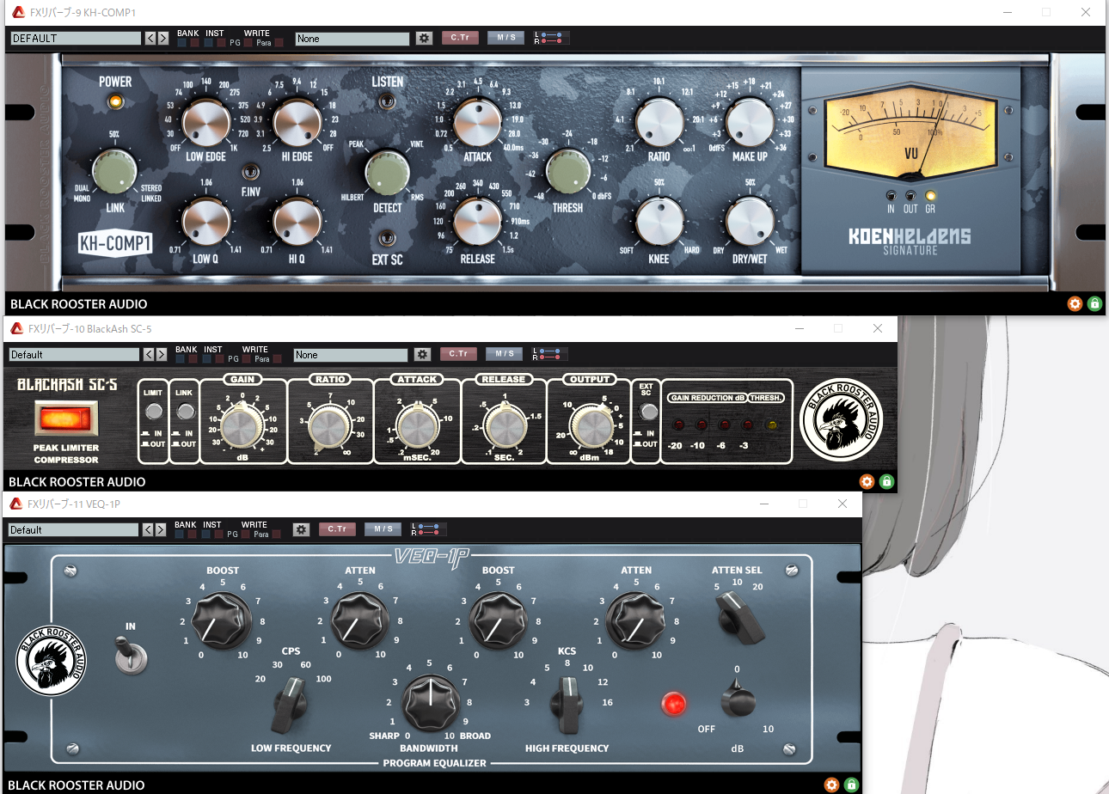Click green lock icon in VEQ-1P footer
Image resolution: width=1109 pixels, height=794 pixels.
coord(851,785)
